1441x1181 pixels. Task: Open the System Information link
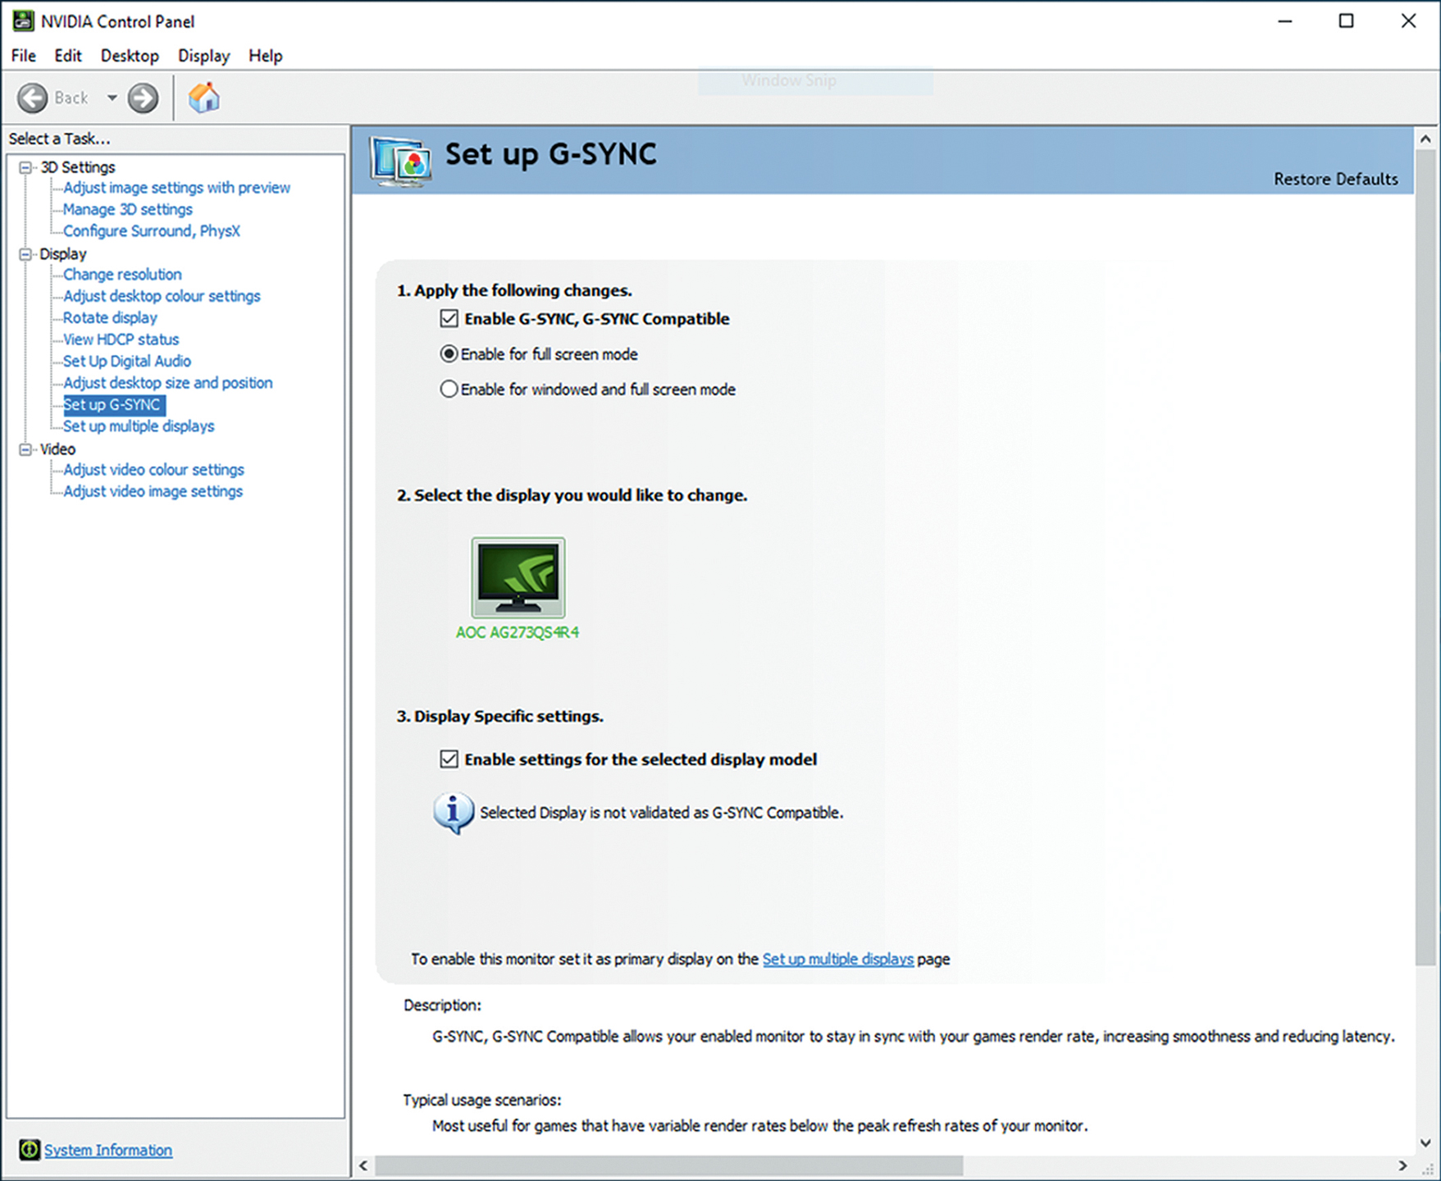[x=108, y=1150]
